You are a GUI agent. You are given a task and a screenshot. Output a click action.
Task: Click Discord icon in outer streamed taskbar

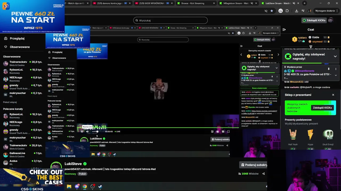tap(77, 186)
